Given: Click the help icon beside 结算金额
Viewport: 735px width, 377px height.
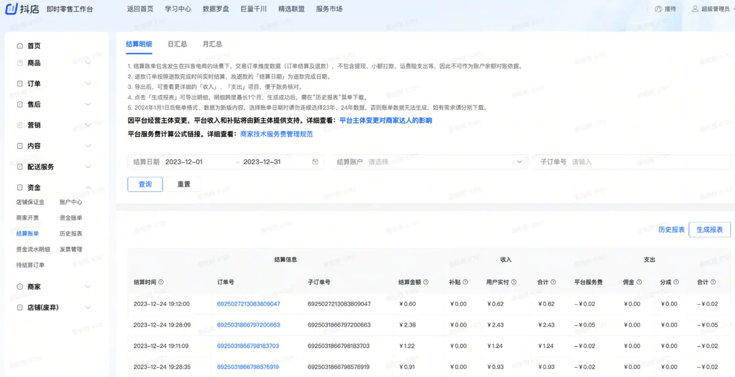Looking at the screenshot, I should (x=426, y=282).
